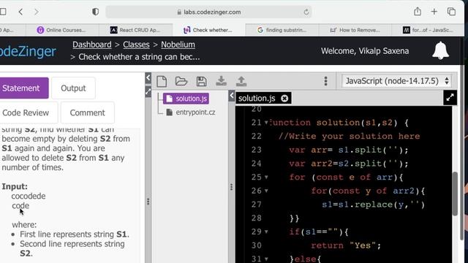Fold code at line 26

click(x=266, y=191)
